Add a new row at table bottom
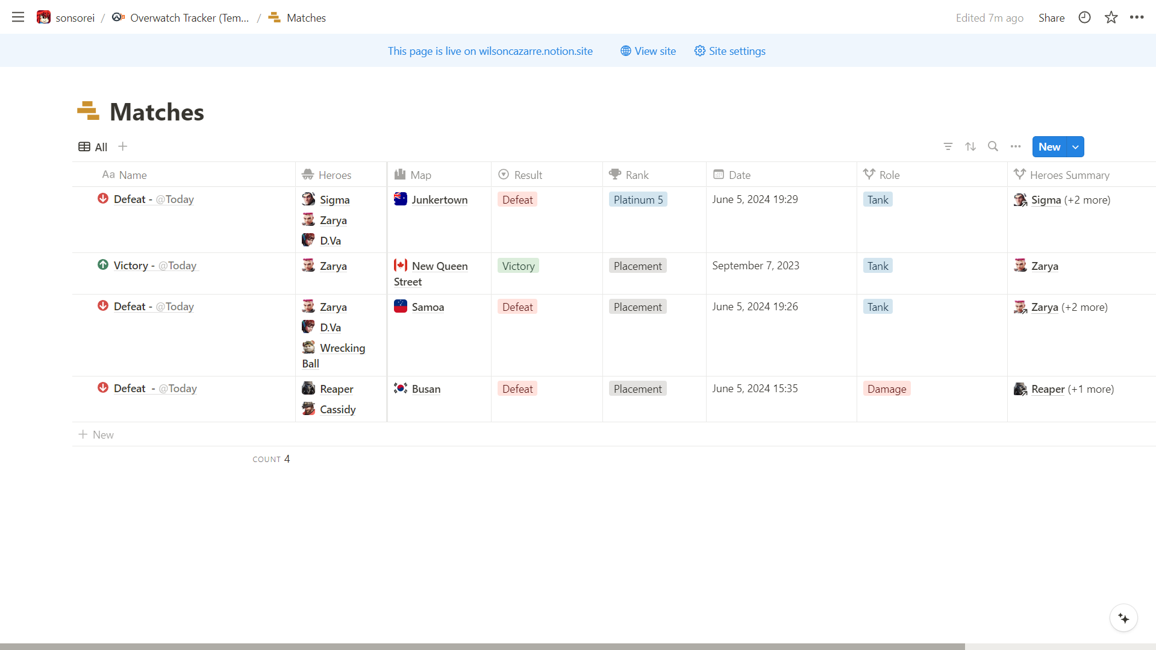Image resolution: width=1156 pixels, height=650 pixels. pos(96,434)
